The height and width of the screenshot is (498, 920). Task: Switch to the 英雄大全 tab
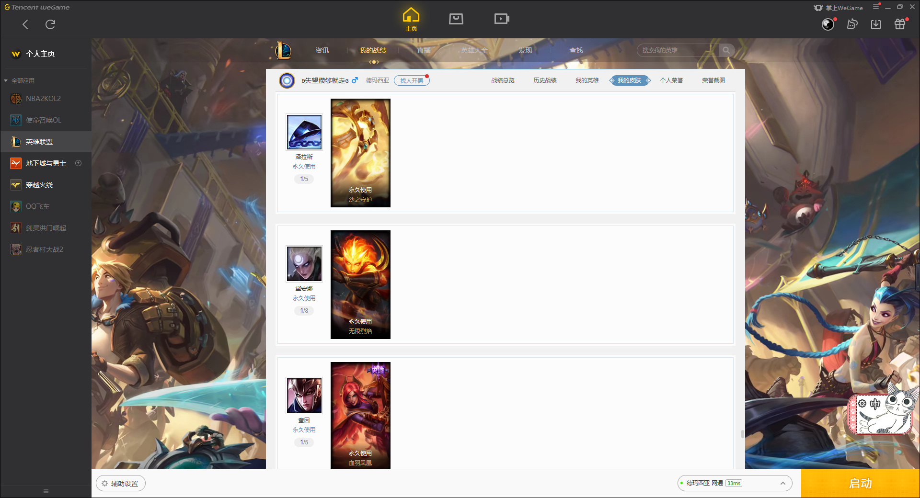point(474,50)
